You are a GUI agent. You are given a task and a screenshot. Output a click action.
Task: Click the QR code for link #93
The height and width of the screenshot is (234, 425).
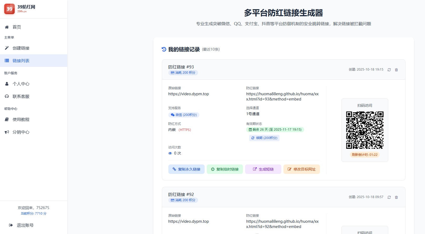tap(365, 130)
